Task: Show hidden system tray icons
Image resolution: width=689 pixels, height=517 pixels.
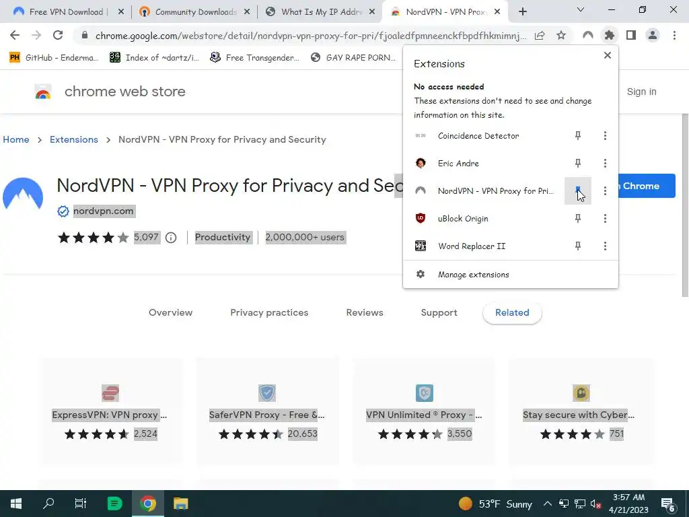Action: coord(548,504)
